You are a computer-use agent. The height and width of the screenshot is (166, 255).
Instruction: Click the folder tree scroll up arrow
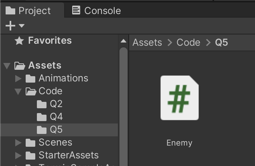[123, 41]
